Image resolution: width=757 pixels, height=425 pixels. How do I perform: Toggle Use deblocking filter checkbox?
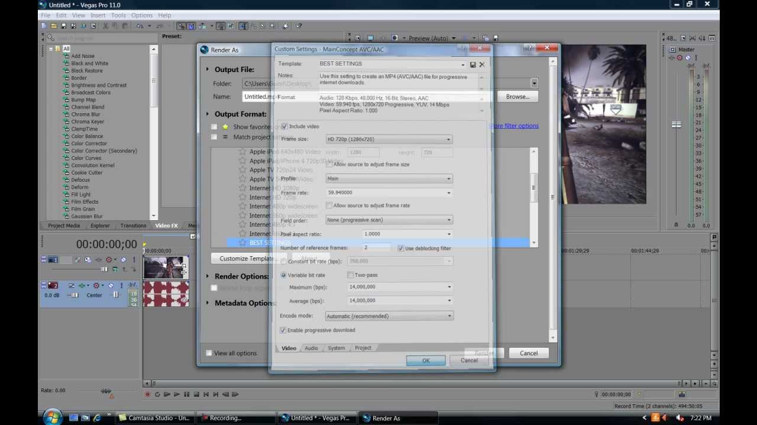point(401,249)
